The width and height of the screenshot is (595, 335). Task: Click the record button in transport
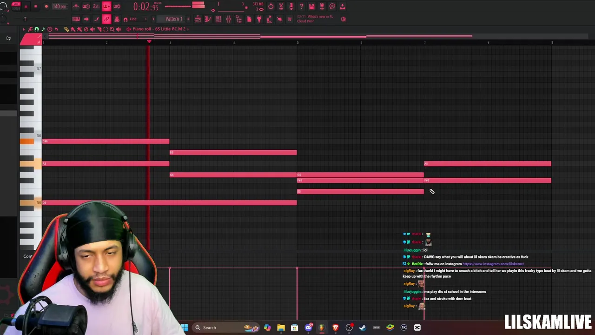(46, 7)
